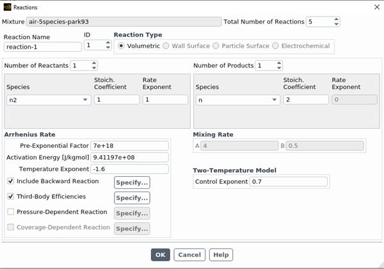Enable Pressure-Dependent Reaction checkbox
Viewport: 384px width, 269px height.
[x=10, y=212]
